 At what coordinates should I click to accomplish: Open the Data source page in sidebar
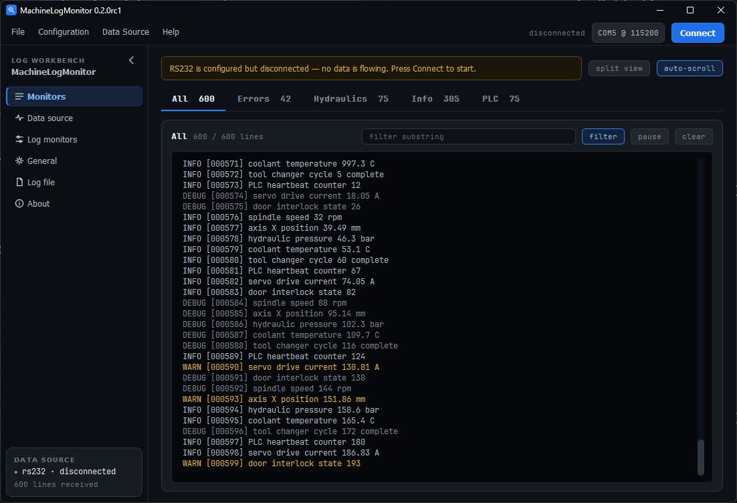[x=74, y=118]
